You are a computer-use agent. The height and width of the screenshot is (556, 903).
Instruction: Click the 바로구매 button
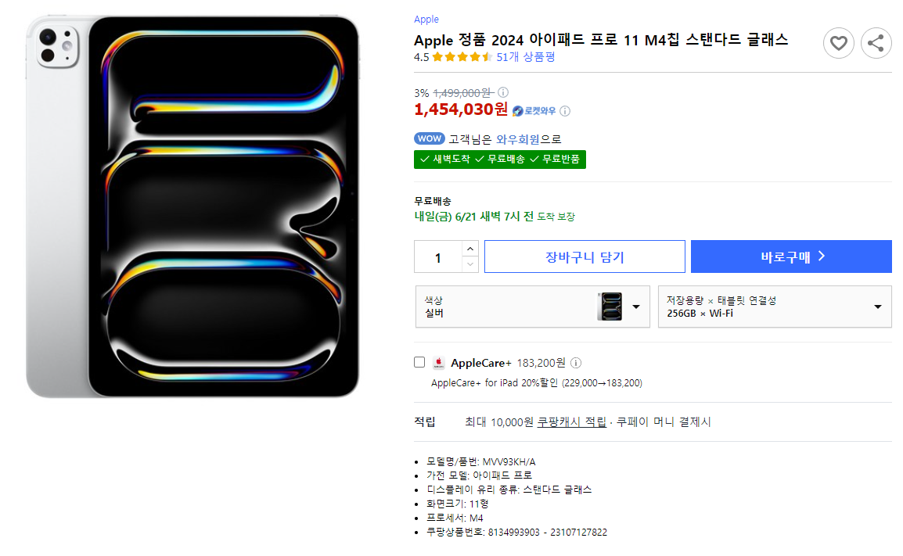coord(791,256)
